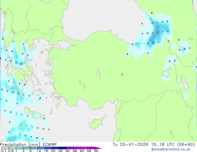Click the '7' precipitation value on the map
Viewport: 197px width, 152px height.
tap(158, 33)
